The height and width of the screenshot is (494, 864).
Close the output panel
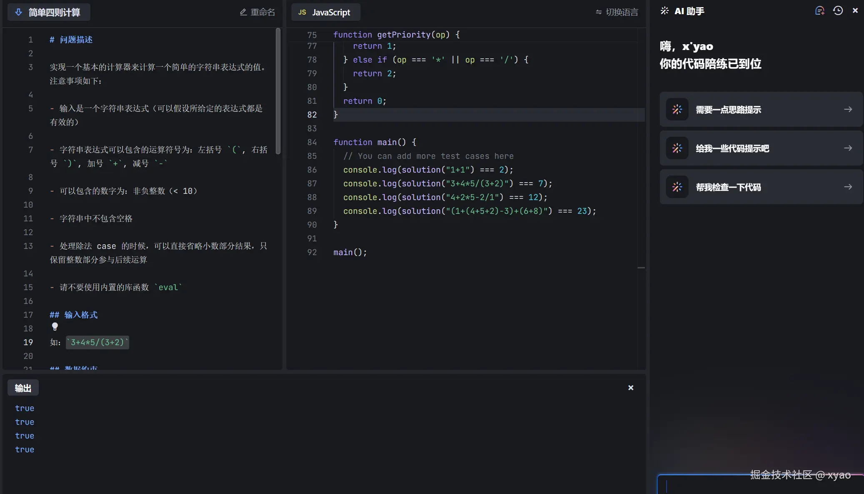tap(631, 388)
